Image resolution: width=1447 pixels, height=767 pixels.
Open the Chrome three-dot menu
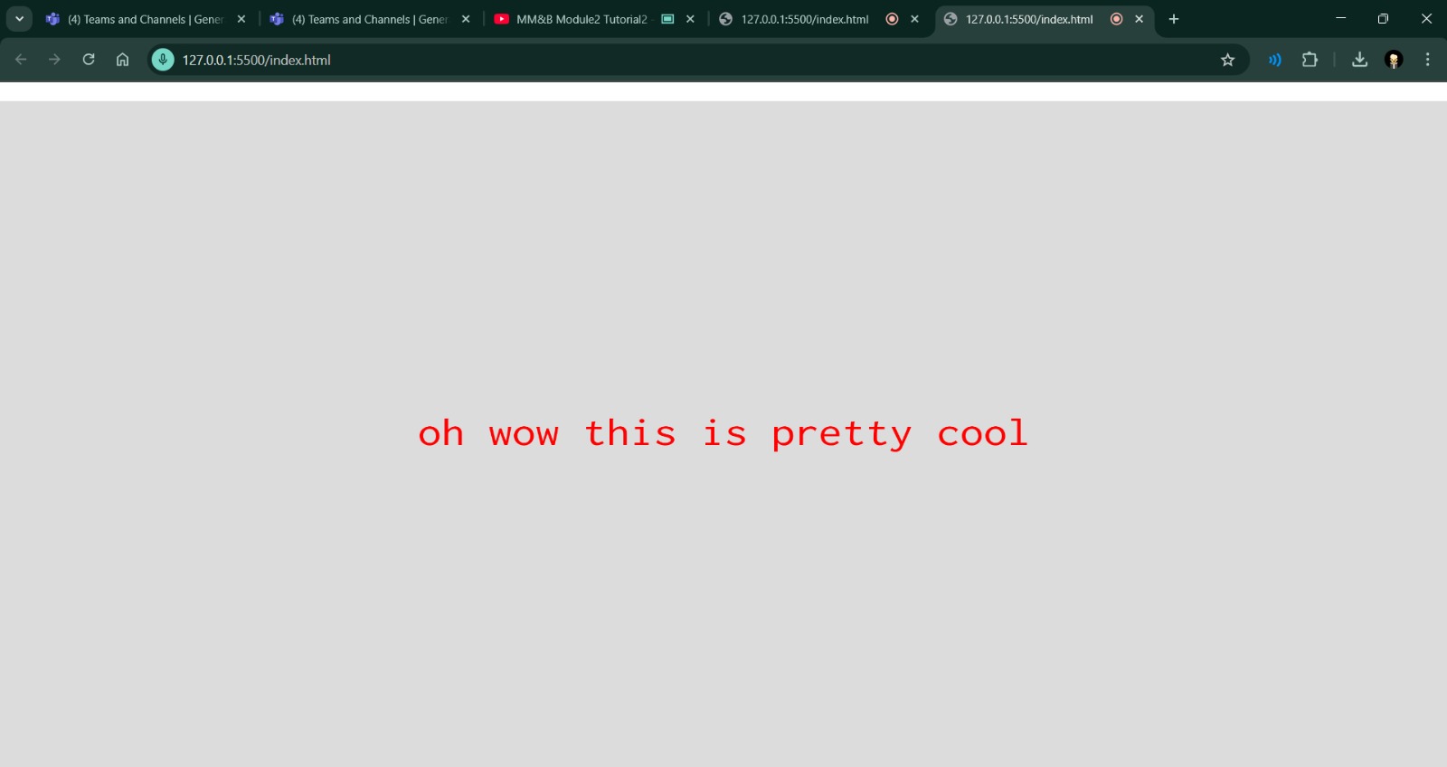coord(1428,60)
